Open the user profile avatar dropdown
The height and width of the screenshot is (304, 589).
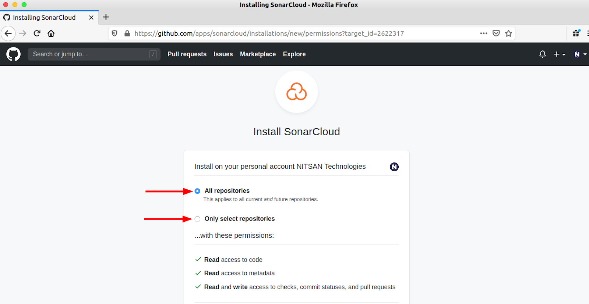[x=580, y=54]
